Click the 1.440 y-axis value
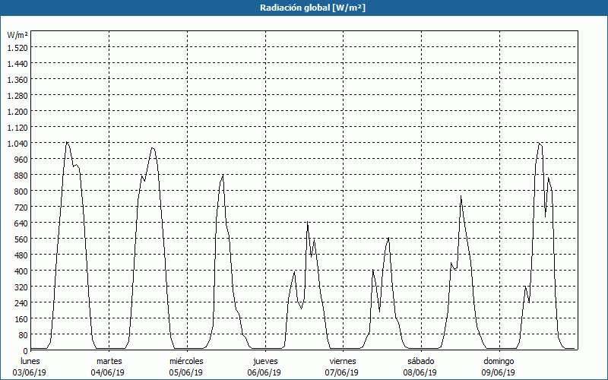Screen dimensions: 608x380 [x=17, y=64]
